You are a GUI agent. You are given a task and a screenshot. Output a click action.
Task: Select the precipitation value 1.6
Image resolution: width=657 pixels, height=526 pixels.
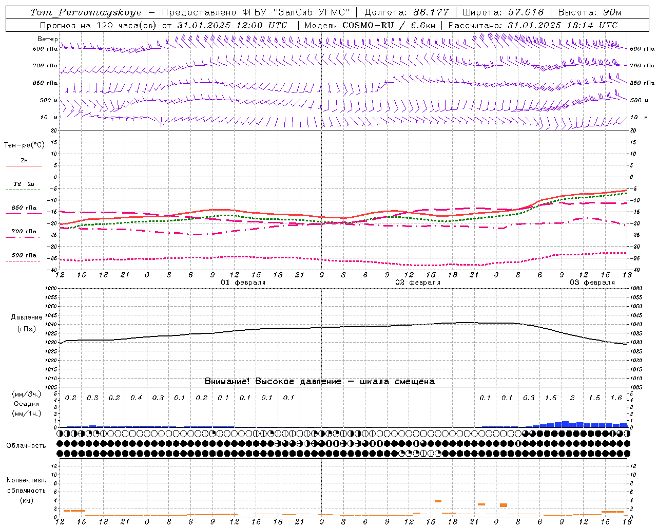click(616, 398)
